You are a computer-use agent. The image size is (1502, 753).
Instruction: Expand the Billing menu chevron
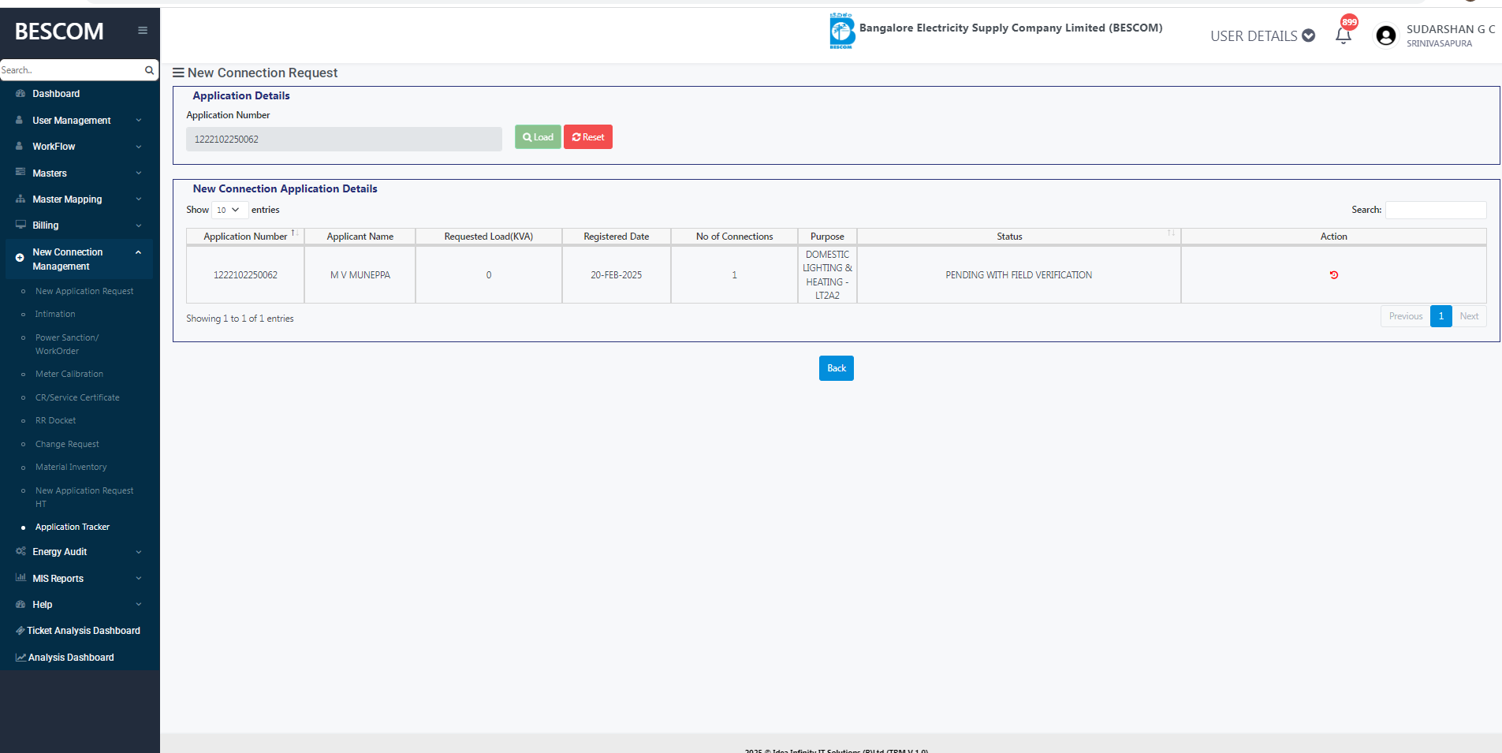(139, 226)
